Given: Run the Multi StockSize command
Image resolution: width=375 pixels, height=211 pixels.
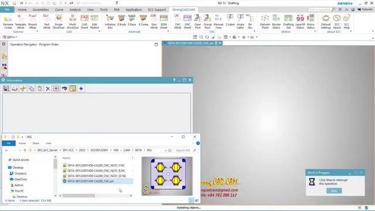Looking at the screenshot, I should 73,22.
